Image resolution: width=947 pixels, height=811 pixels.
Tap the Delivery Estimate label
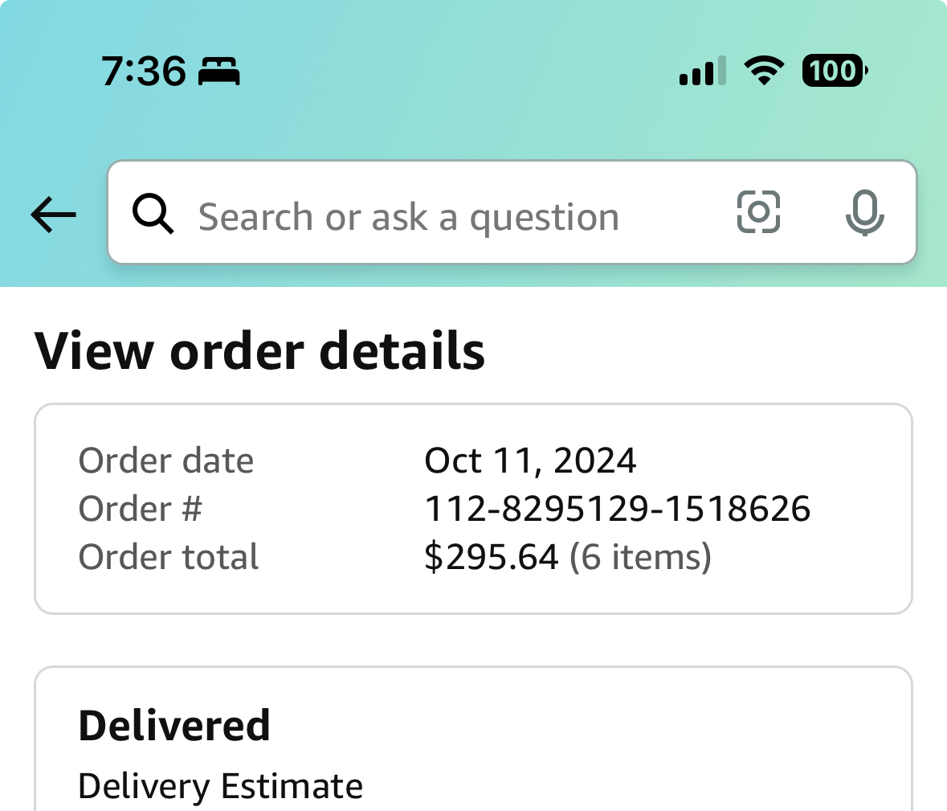[x=220, y=786]
